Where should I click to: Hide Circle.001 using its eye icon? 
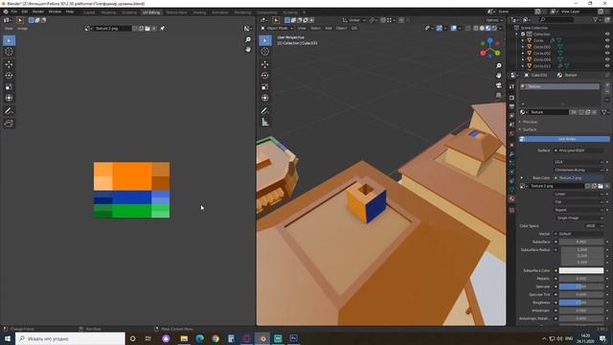tap(607, 47)
